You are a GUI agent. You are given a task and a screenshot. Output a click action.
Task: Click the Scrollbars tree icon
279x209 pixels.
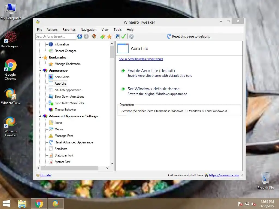51,149
